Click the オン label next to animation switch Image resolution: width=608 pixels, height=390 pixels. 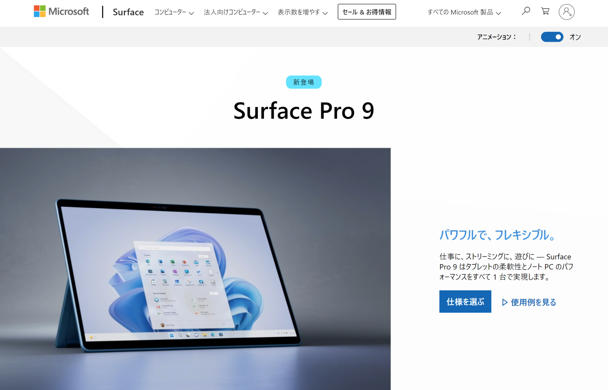coord(575,37)
